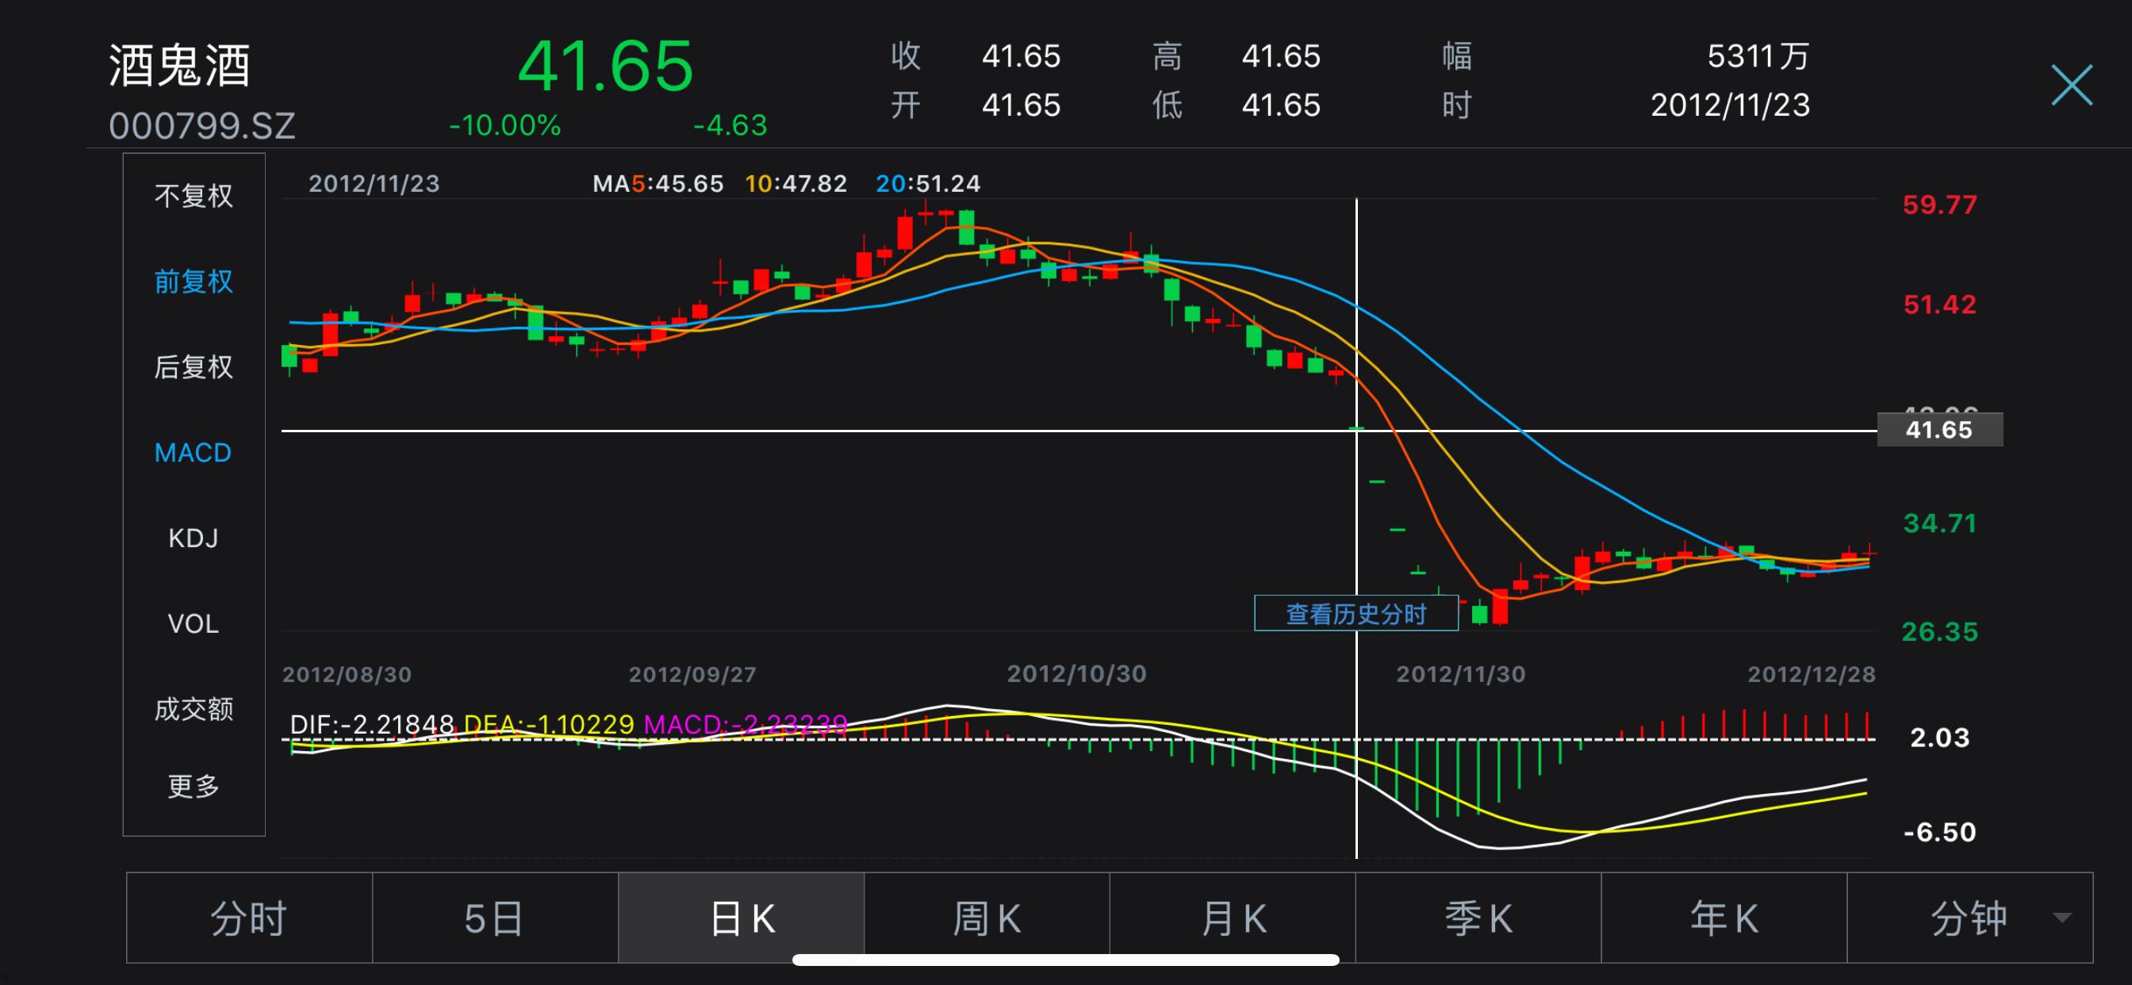Click the 2012/10/30 date axis label
Image resolution: width=2132 pixels, height=985 pixels.
(1077, 674)
